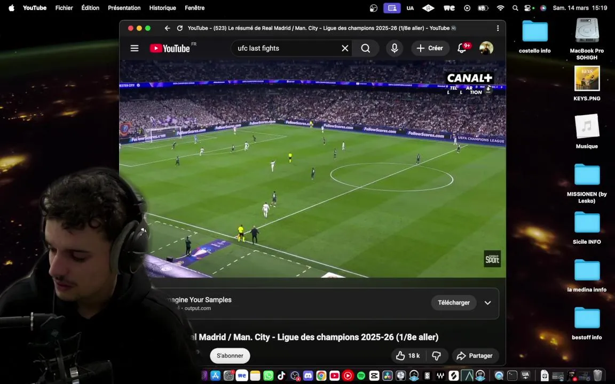Like the video with thumbs-up 18 k

tap(408, 355)
